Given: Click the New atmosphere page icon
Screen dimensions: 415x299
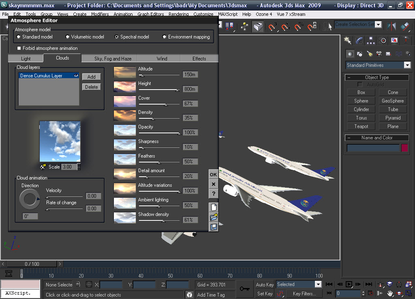Looking at the screenshot, I should 214,207.
